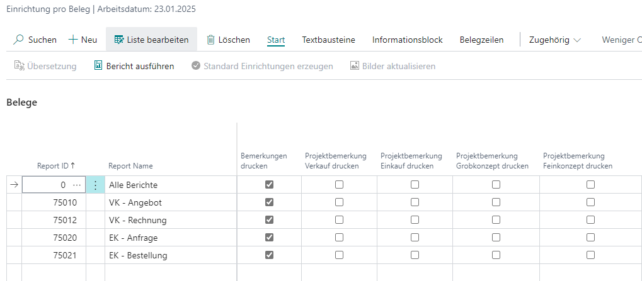Viewport: 642px width, 281px height.
Task: Click Standard Einrichtungen erzeugen button
Action: click(262, 65)
